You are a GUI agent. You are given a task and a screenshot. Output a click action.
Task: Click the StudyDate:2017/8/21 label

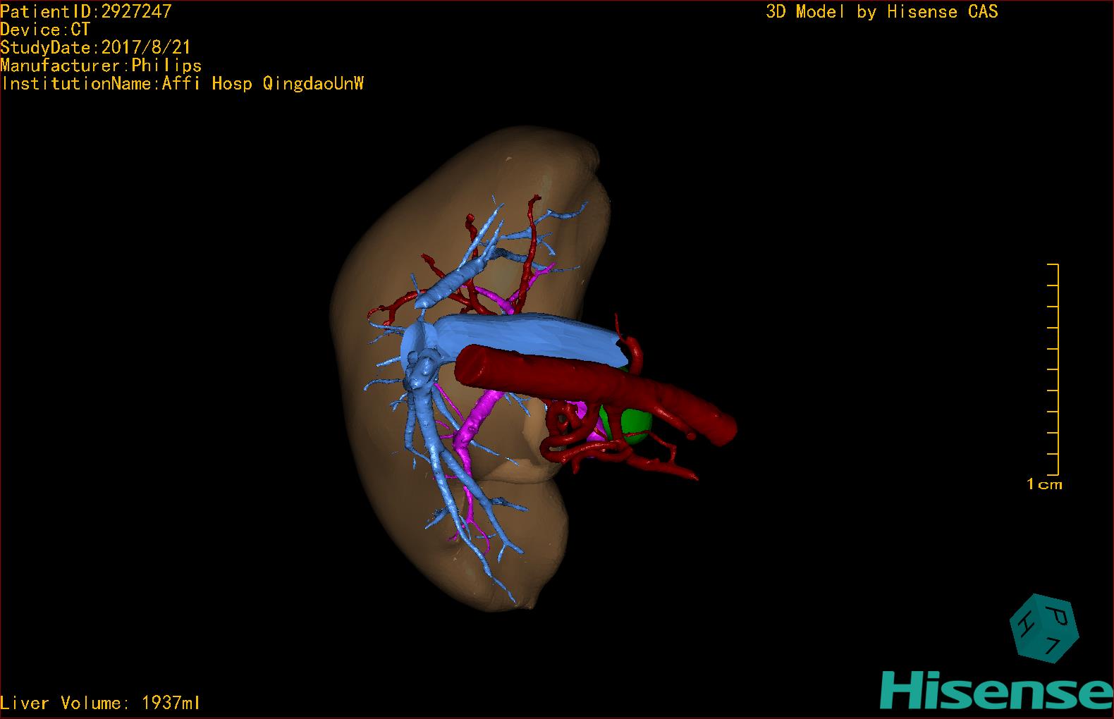(x=95, y=48)
